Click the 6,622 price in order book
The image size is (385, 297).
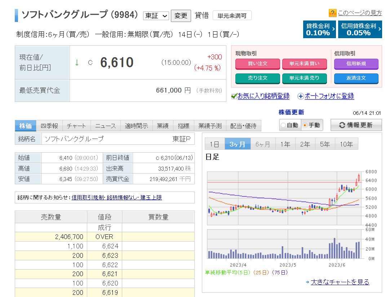[x=110, y=265]
